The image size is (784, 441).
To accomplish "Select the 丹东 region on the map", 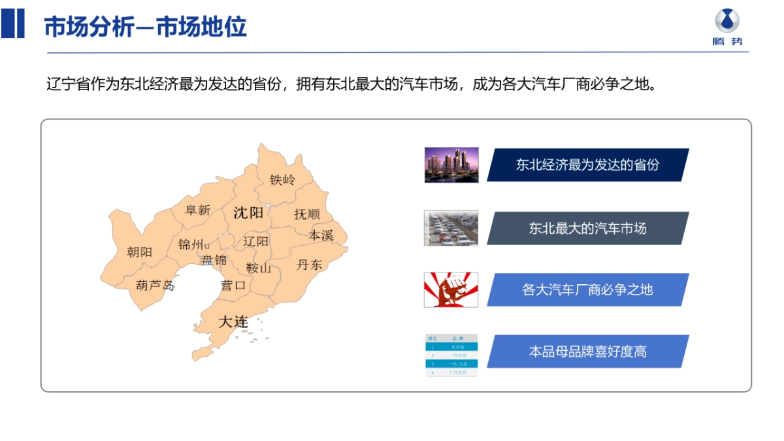I will [x=310, y=265].
